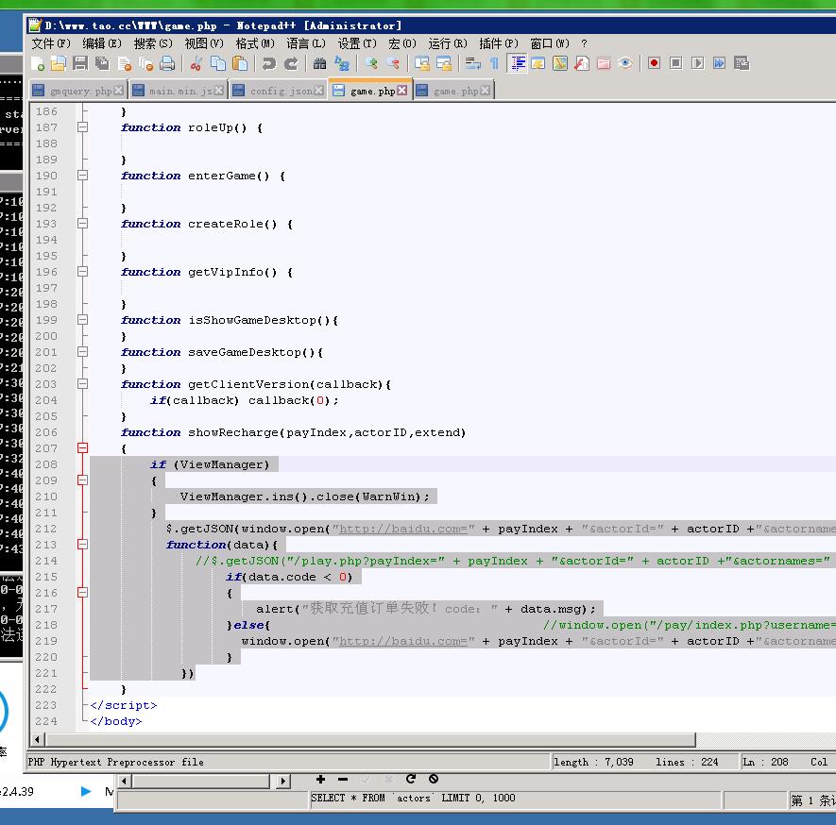
Task: Switch to the main.min.js tab
Action: tap(179, 91)
